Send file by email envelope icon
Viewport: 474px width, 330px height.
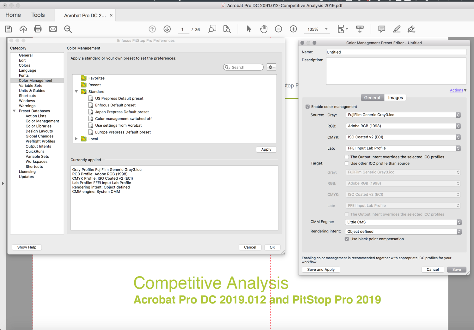click(x=53, y=29)
